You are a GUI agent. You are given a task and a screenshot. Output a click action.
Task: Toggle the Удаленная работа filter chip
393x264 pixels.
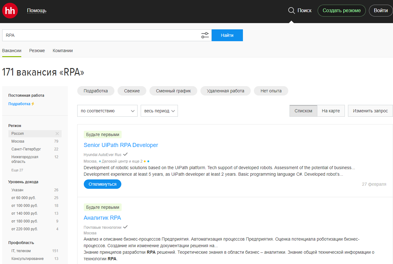[x=225, y=91]
